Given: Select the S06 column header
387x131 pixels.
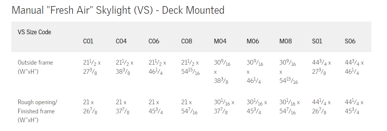Looking at the screenshot, I should (x=350, y=41).
